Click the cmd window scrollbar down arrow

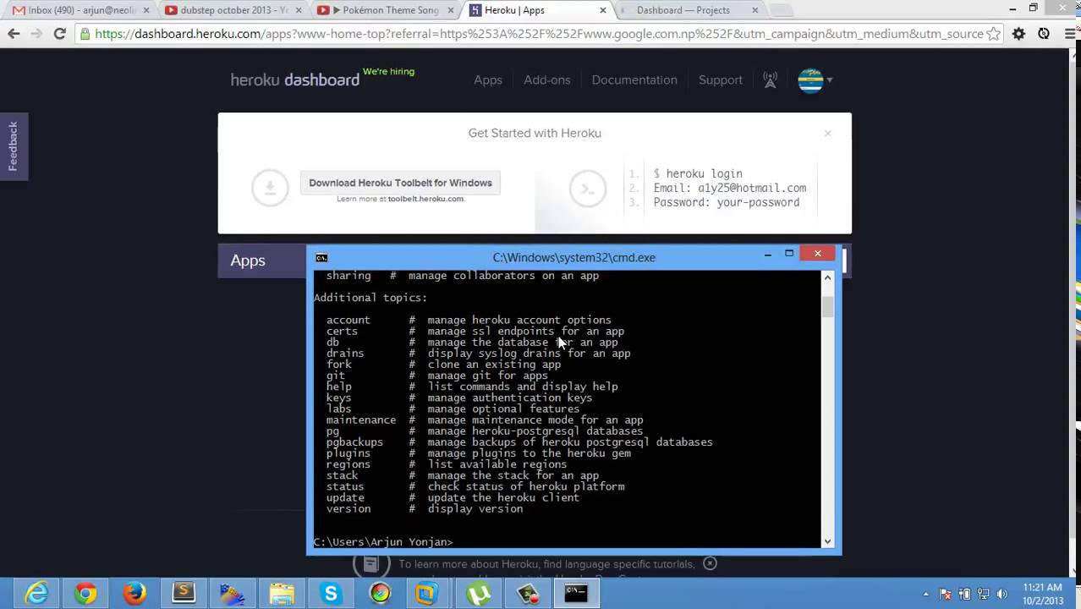click(827, 541)
